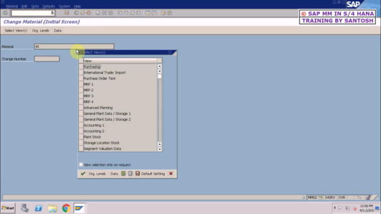The image size is (381, 214).
Task: Click Org. Levels in the application toolbar
Action: (40, 30)
